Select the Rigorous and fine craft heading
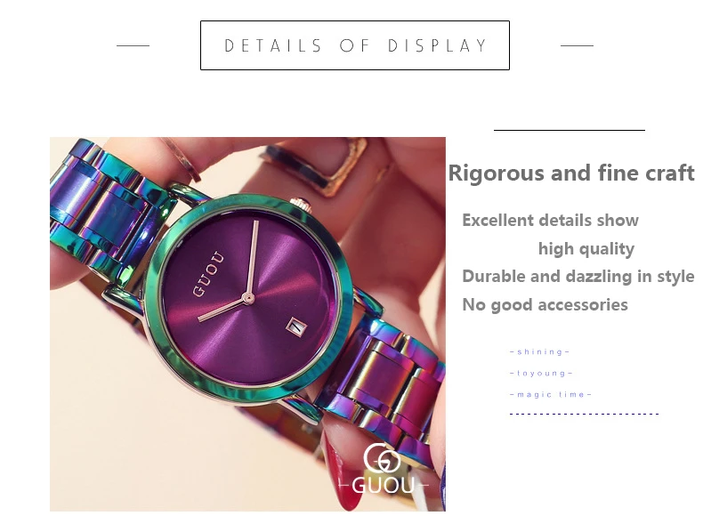The height and width of the screenshot is (524, 703). point(571,173)
